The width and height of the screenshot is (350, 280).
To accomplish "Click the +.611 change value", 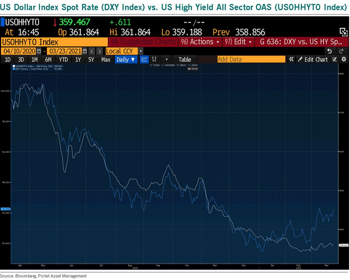I will [120, 22].
